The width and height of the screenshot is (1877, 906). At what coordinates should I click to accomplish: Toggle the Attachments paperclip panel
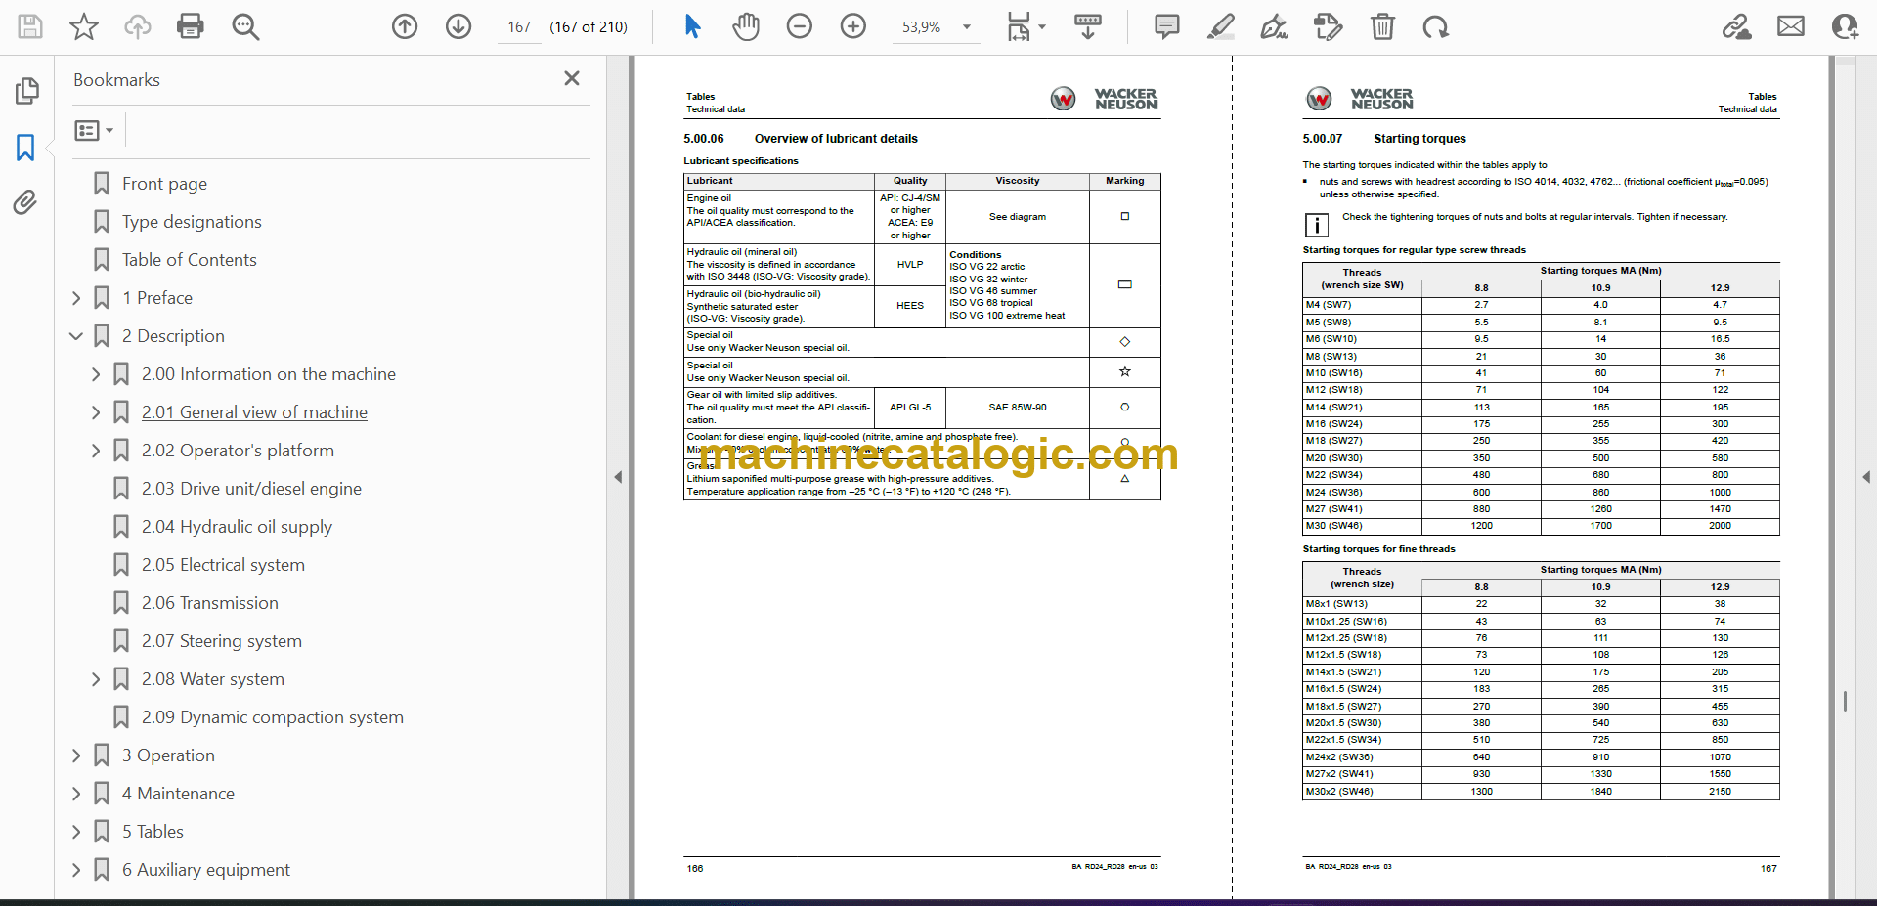point(26,202)
